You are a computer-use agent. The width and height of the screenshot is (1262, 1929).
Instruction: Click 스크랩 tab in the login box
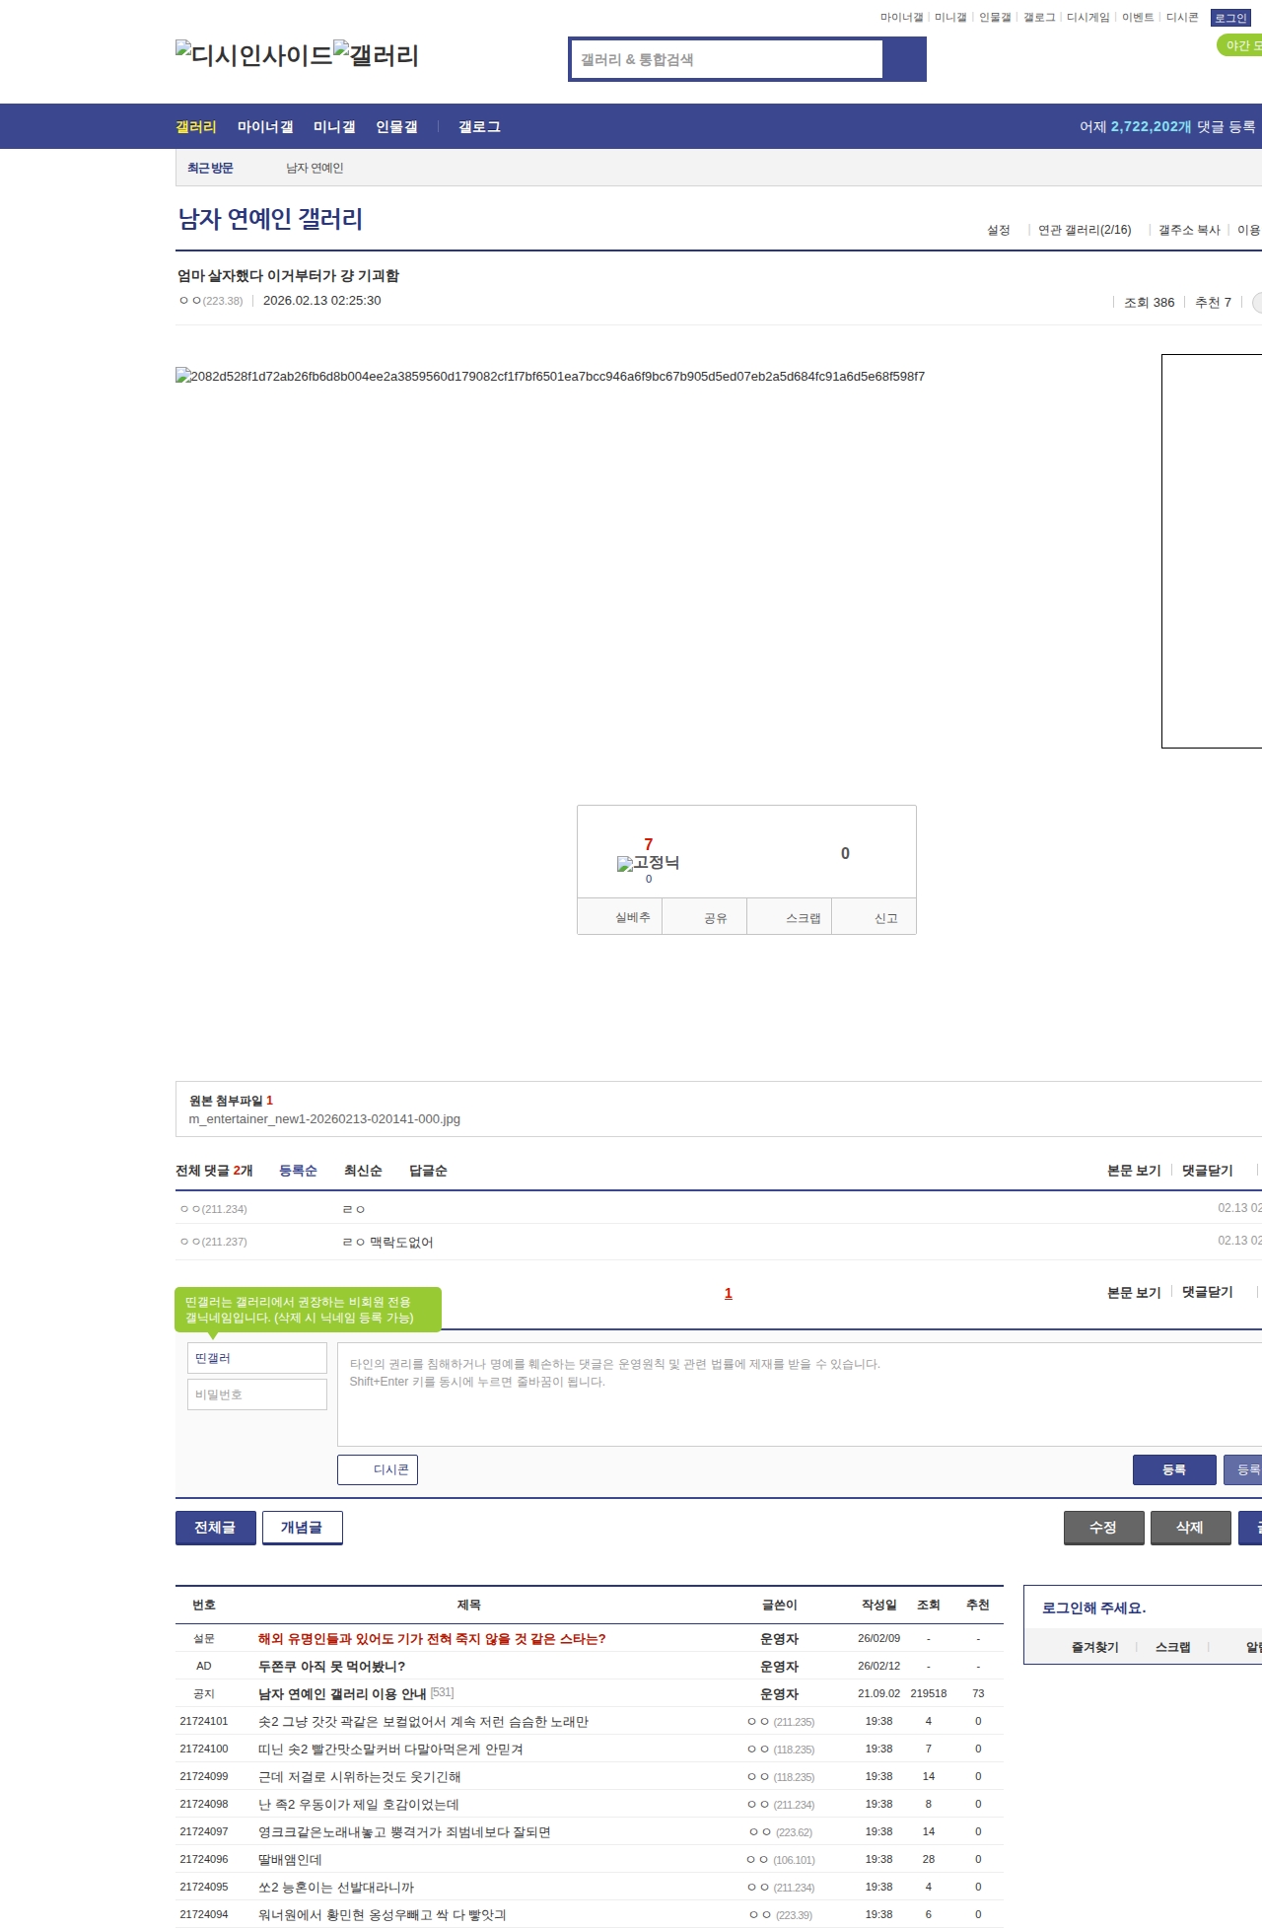tap(1172, 1647)
